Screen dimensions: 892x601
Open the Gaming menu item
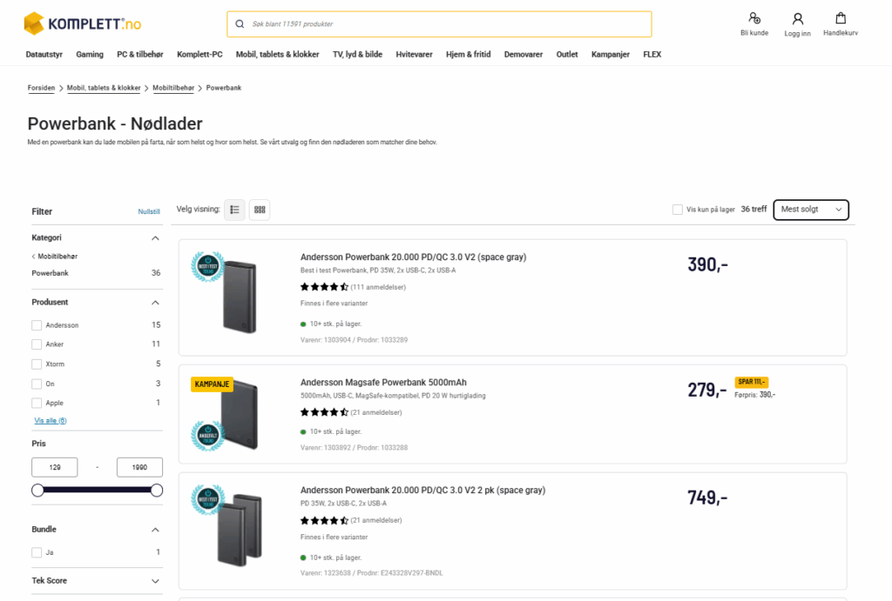point(90,55)
